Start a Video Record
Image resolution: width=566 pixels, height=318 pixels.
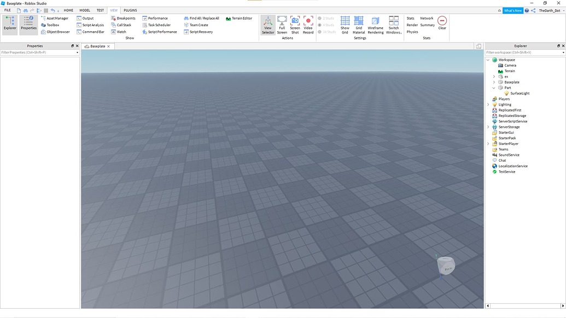(308, 25)
